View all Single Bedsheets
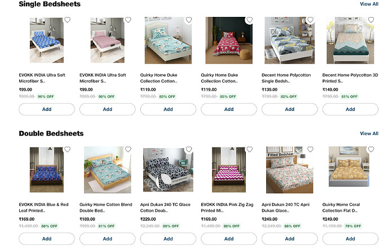 [x=369, y=4]
